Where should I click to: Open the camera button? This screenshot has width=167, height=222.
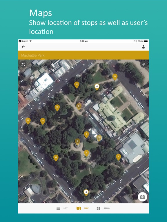[142, 197]
